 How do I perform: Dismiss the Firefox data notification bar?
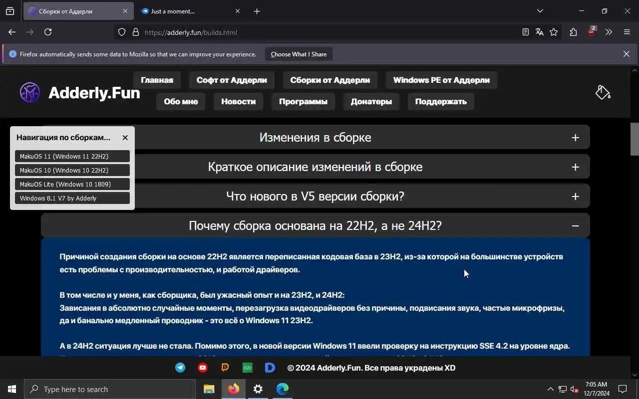pos(626,54)
